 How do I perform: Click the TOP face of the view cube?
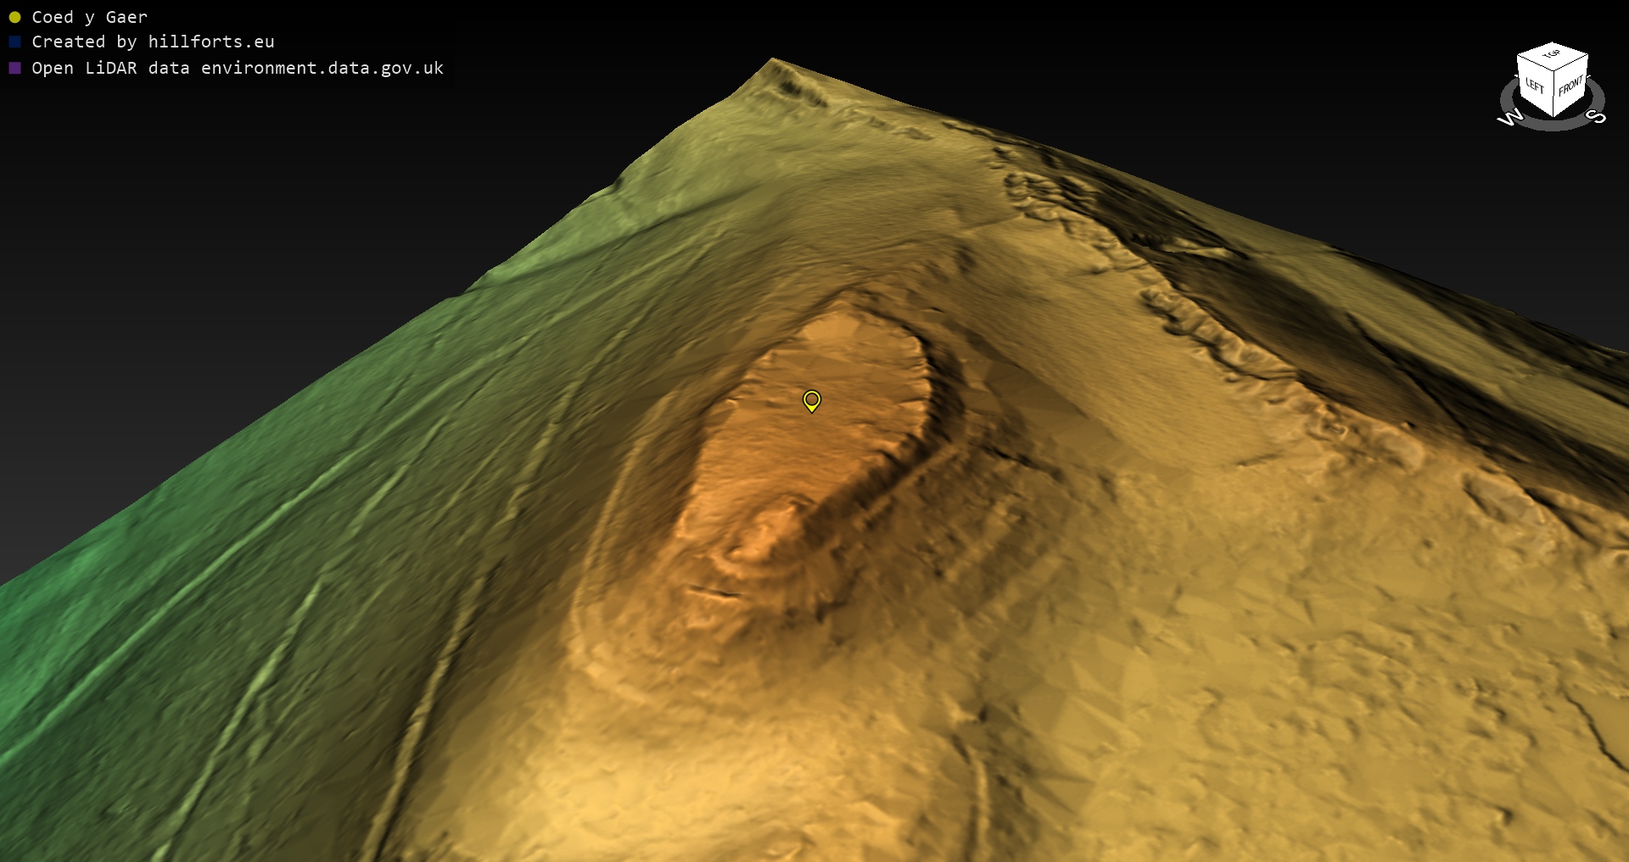[1552, 54]
